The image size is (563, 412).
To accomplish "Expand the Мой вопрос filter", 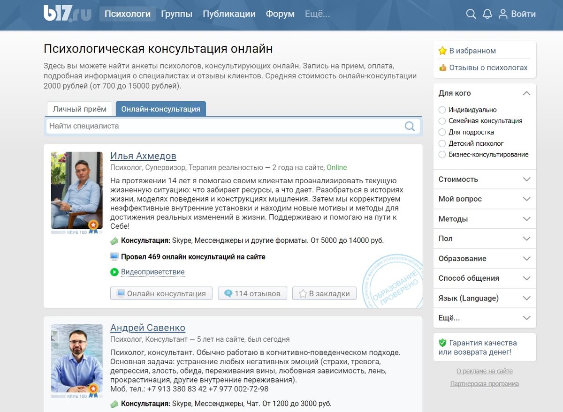I will point(485,199).
